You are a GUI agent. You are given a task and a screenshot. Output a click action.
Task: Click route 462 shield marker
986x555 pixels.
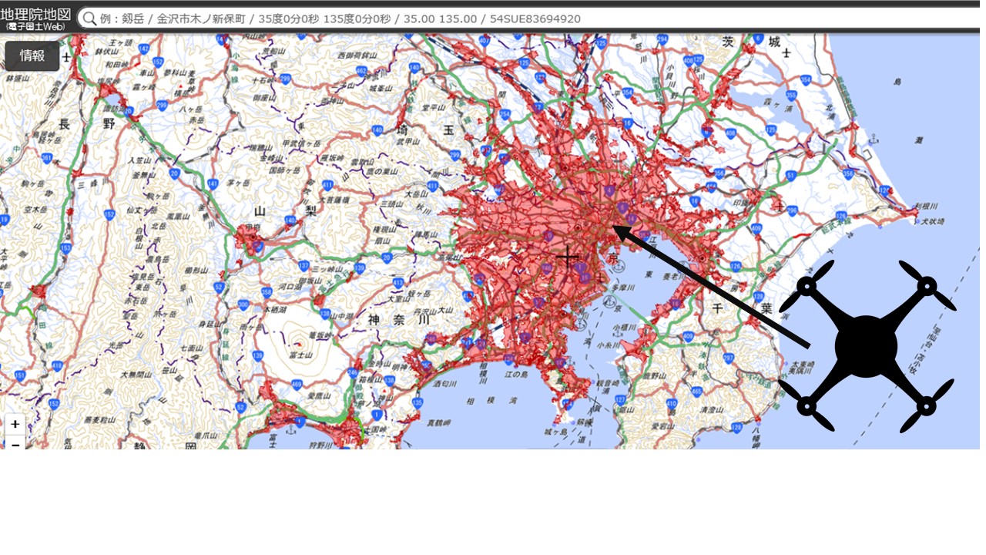(361, 71)
